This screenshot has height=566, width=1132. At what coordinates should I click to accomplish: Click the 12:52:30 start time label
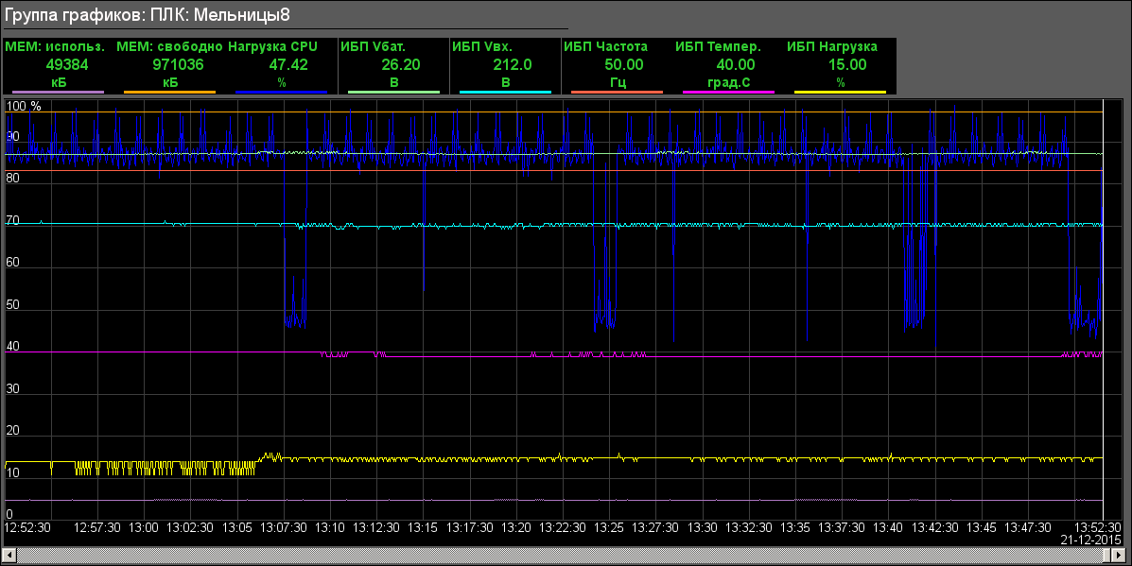click(28, 527)
